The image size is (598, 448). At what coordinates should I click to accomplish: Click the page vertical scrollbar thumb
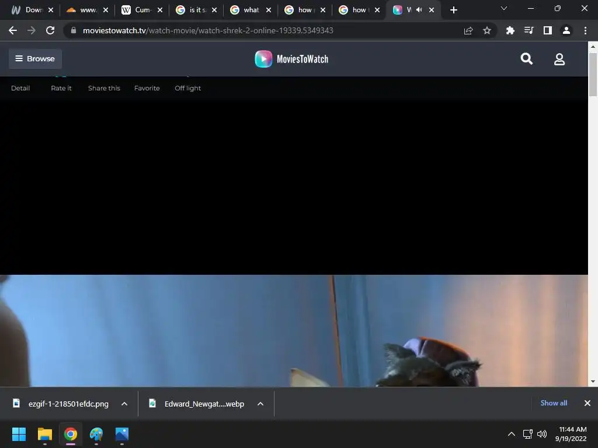[x=593, y=75]
